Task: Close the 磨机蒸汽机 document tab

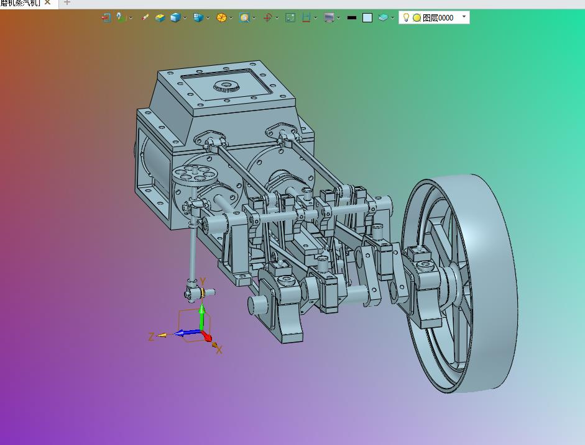Action: pos(47,2)
